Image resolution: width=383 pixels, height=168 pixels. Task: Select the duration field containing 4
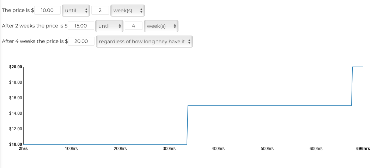pyautogui.click(x=133, y=26)
